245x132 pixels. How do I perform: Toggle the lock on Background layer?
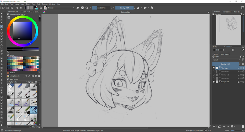pyautogui.click(x=238, y=82)
